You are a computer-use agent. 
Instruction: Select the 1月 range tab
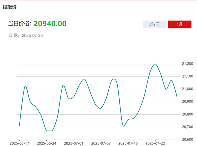point(180,24)
